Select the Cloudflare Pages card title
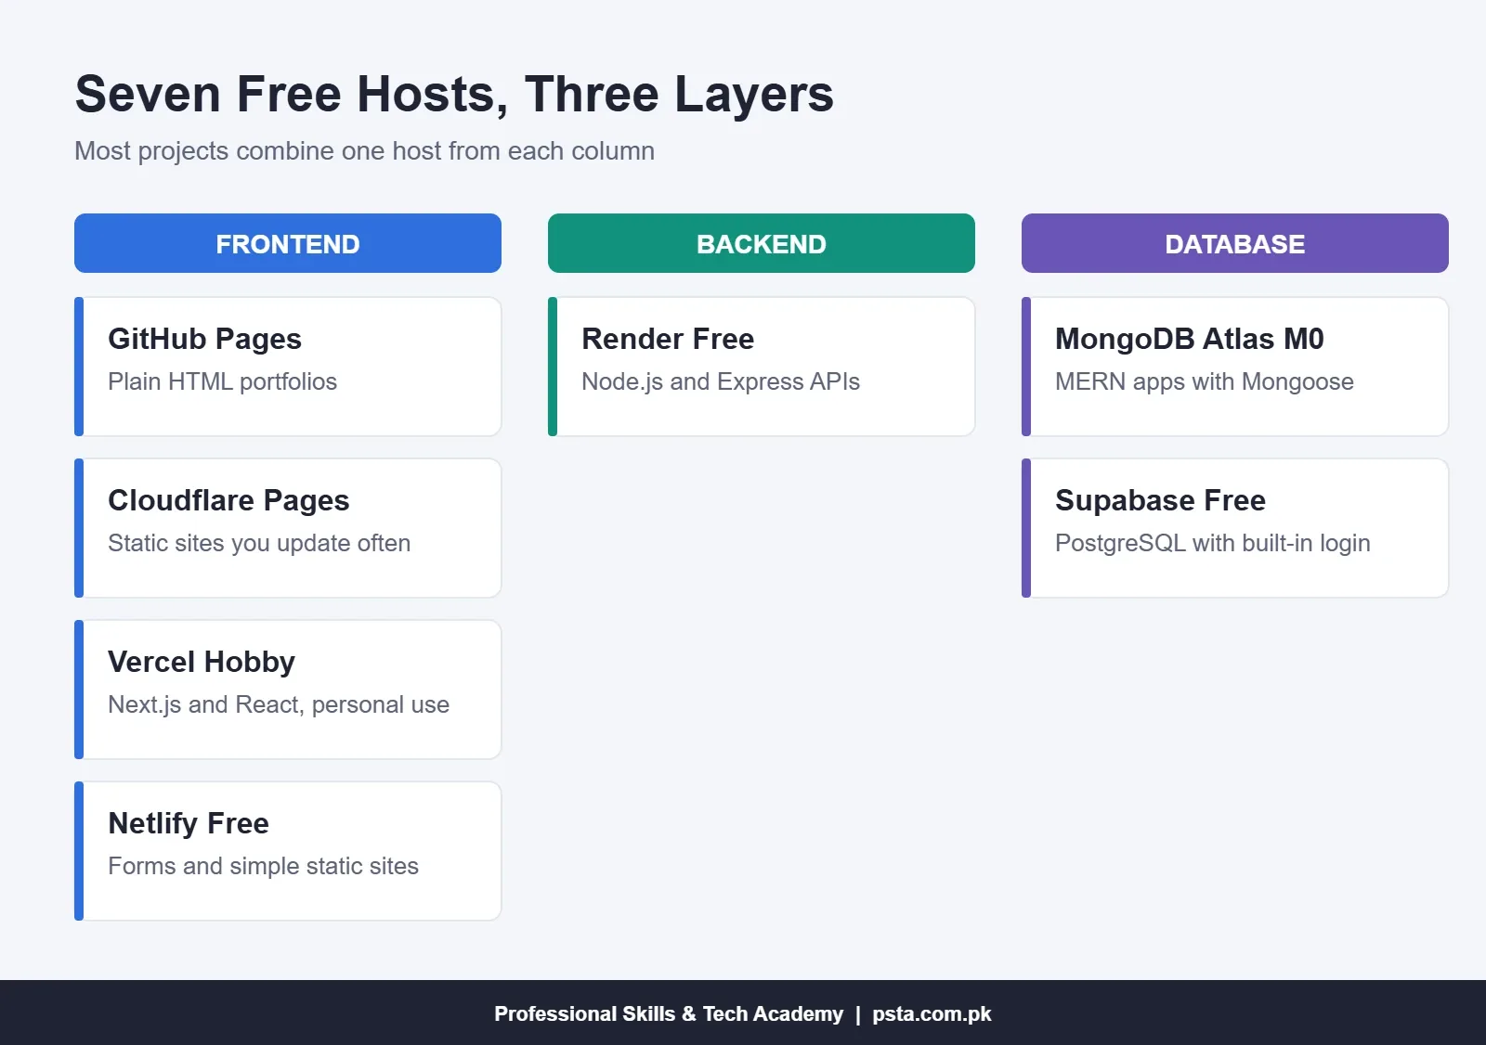The image size is (1486, 1045). [228, 501]
